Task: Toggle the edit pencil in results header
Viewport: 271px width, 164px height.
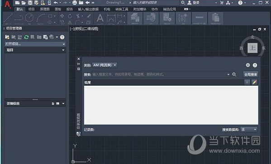Action: [x=254, y=82]
